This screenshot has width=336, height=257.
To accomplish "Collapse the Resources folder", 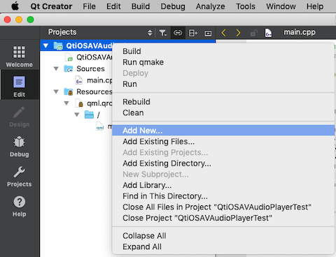I will (56, 91).
